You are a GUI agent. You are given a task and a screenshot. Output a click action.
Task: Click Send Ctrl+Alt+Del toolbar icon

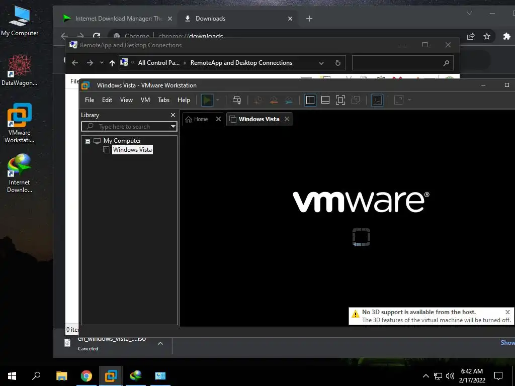pos(236,100)
